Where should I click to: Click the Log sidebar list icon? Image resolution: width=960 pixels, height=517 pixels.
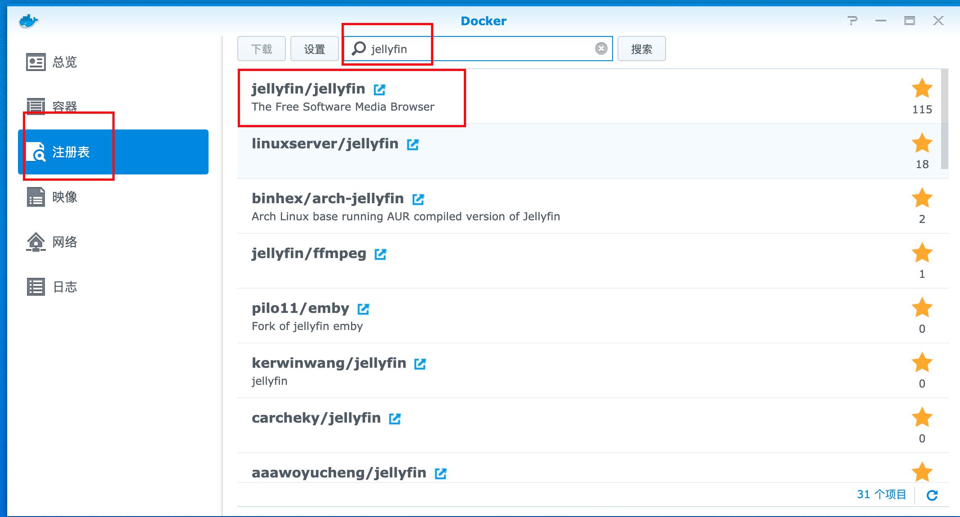click(36, 287)
